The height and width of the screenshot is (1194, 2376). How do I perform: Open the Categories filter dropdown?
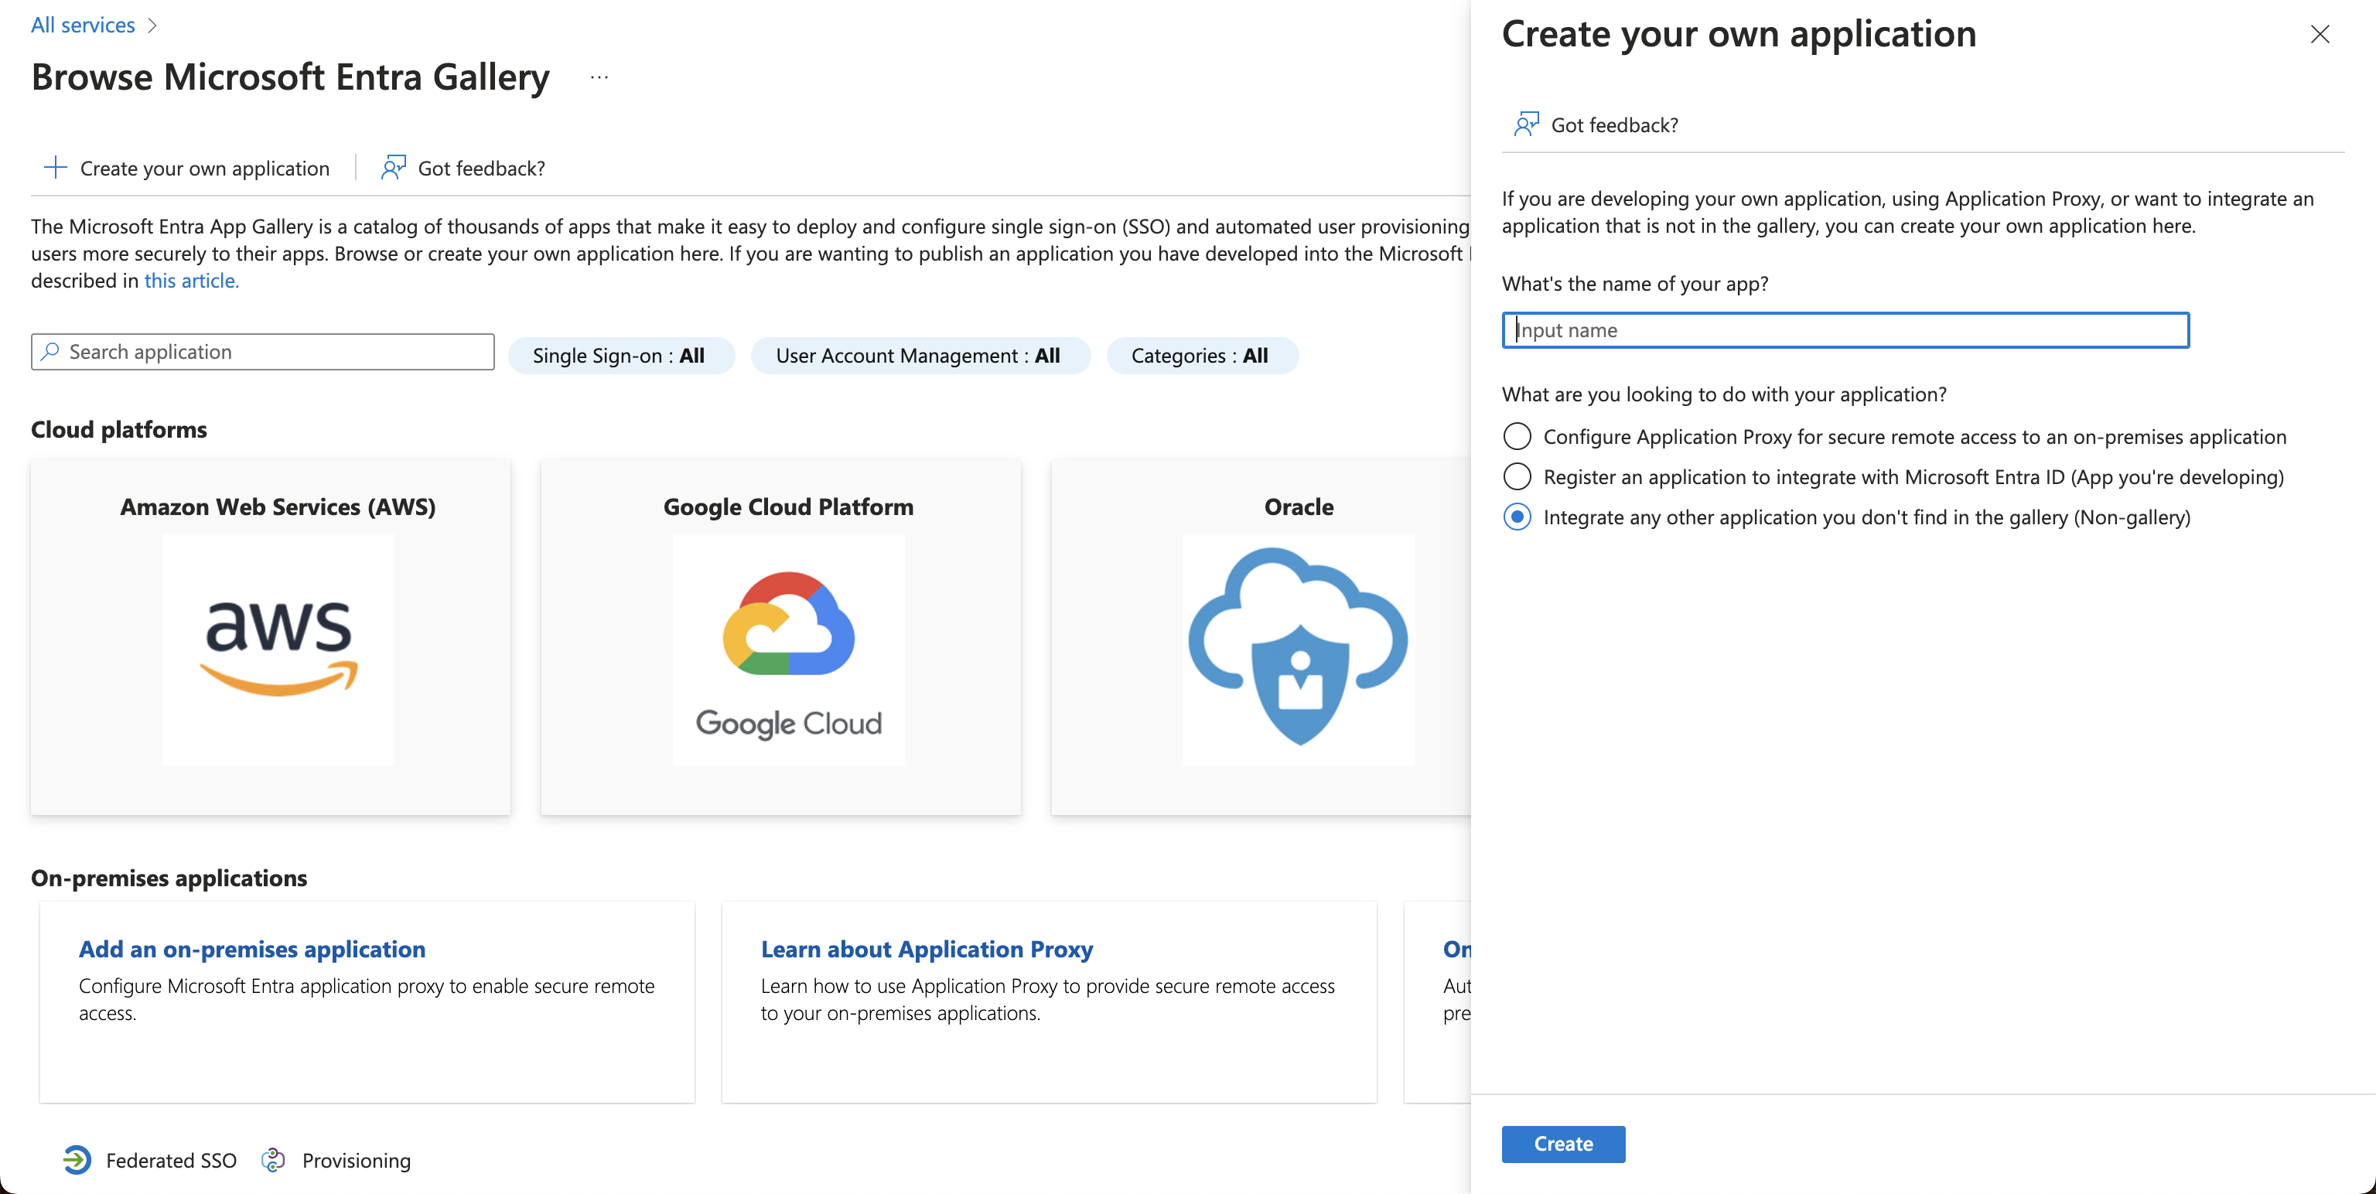point(1202,355)
